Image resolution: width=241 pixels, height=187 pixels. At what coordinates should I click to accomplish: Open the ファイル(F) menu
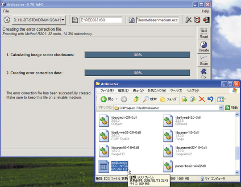coord(107,91)
